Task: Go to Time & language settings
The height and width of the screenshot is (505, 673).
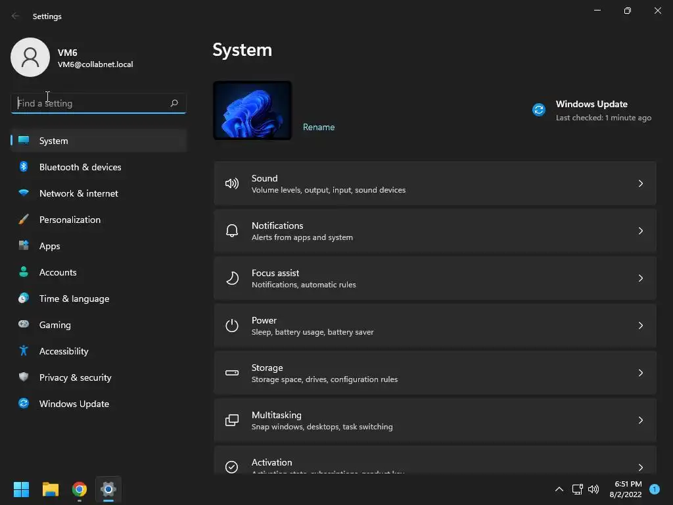Action: [74, 299]
